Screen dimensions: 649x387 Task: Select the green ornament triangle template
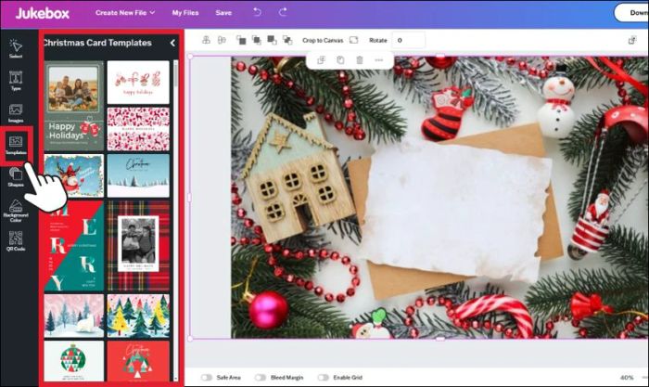point(74,361)
